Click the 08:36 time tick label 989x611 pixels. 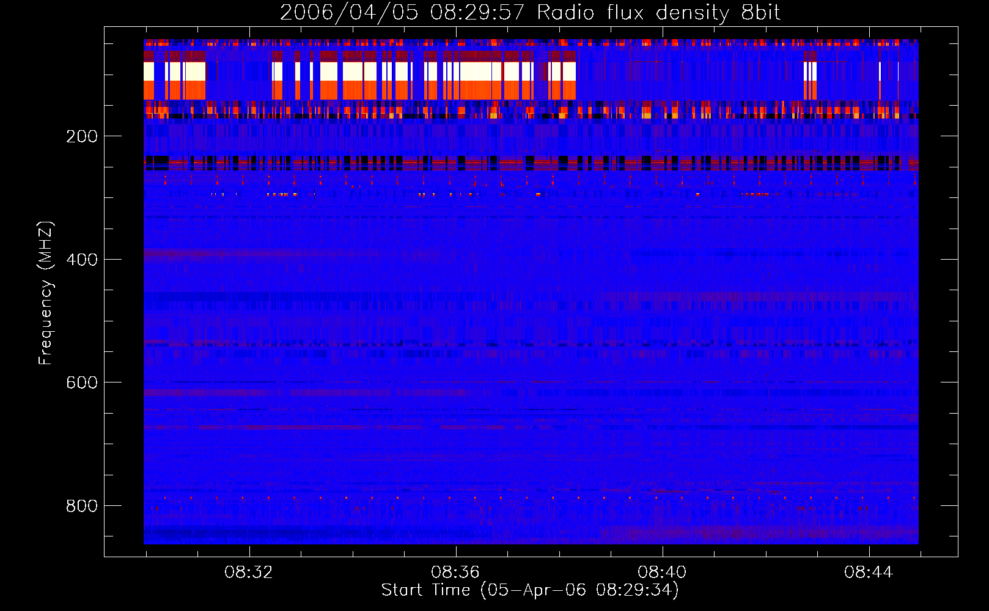tap(455, 573)
